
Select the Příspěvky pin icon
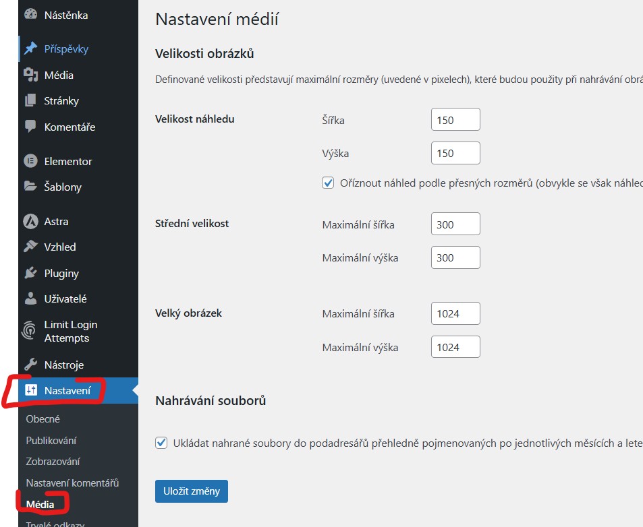[29, 48]
